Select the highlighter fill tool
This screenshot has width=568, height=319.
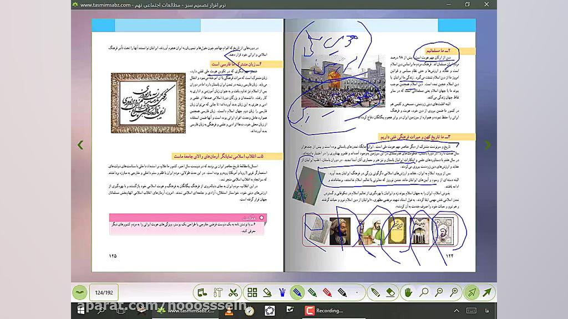click(x=267, y=292)
